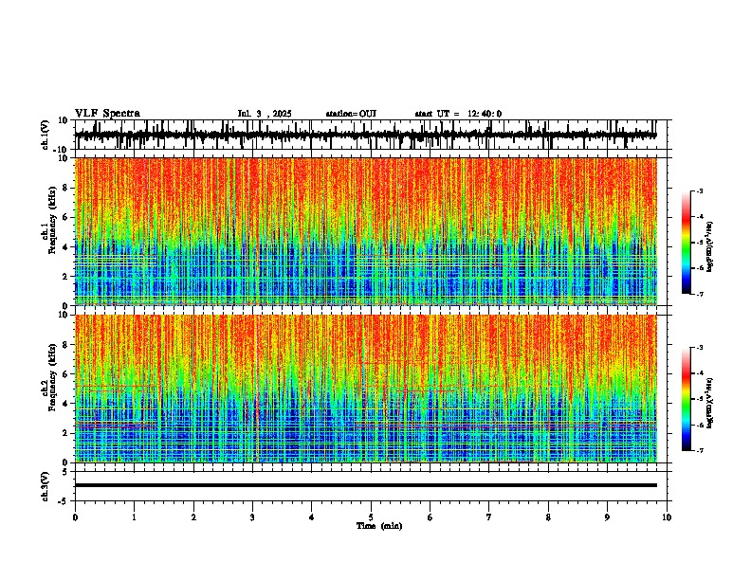Viewport: 751px width, 580px height.
Task: Select the ch.2 frequency spectrogram panel
Action: pyautogui.click(x=366, y=389)
